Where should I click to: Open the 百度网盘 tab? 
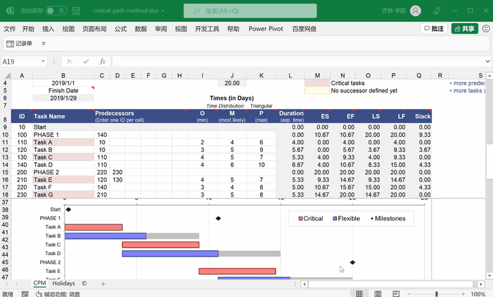click(304, 29)
